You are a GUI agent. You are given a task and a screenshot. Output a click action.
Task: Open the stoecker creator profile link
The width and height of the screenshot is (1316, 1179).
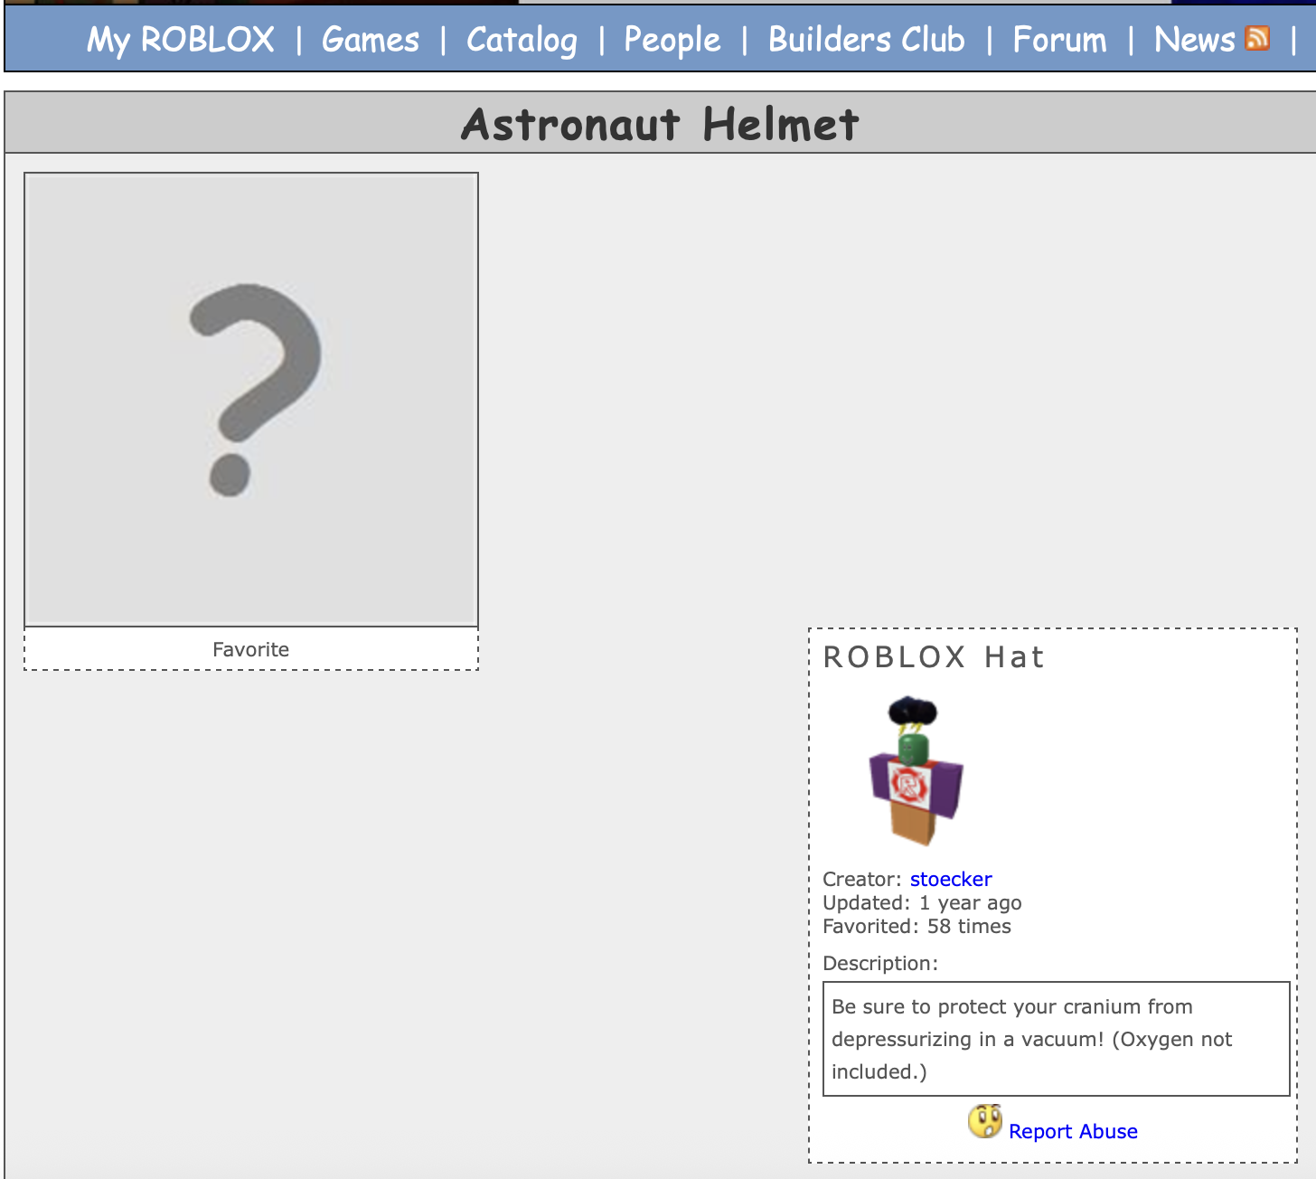(x=951, y=879)
